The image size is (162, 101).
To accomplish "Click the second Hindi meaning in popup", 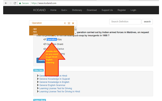I will (x=34, y=32).
